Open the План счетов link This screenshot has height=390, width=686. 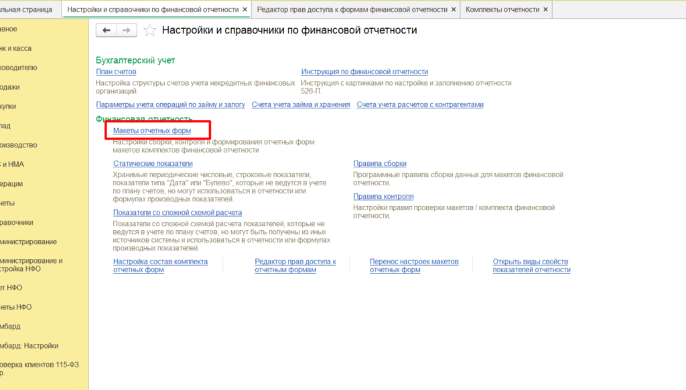[x=116, y=72]
